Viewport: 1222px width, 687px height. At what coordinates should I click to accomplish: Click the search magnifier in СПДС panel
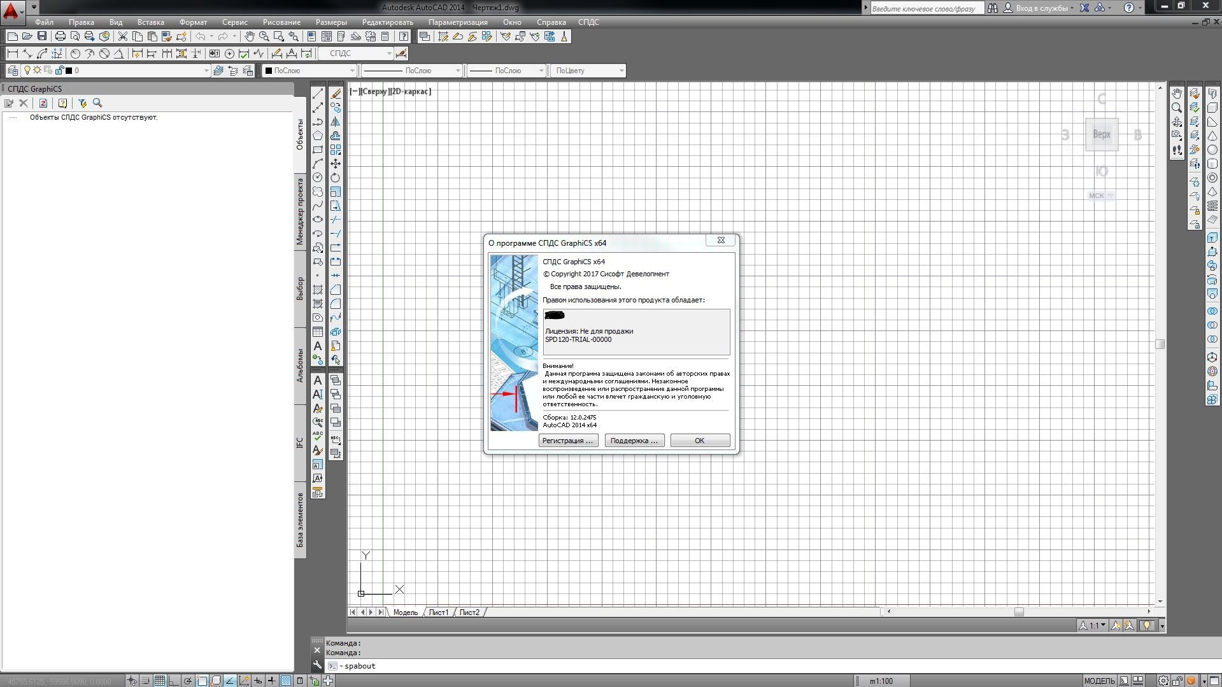[x=97, y=103]
